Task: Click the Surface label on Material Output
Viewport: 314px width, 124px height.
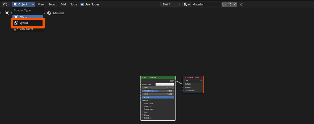Action: 188,84
